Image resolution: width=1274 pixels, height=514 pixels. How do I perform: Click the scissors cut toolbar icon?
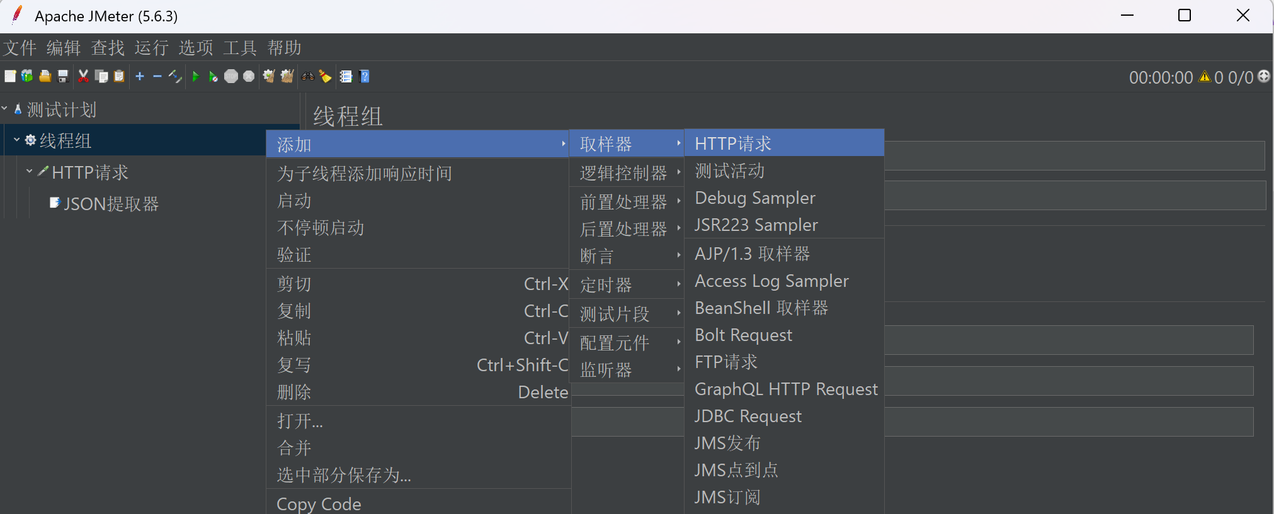pyautogui.click(x=83, y=76)
